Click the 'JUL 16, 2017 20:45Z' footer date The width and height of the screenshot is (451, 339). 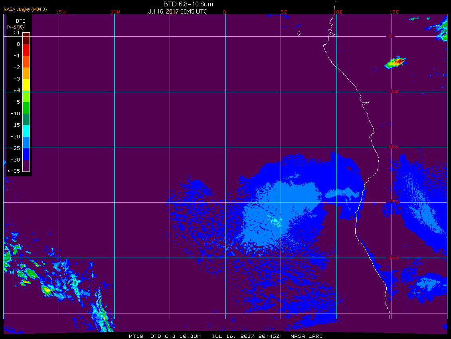[245, 336]
